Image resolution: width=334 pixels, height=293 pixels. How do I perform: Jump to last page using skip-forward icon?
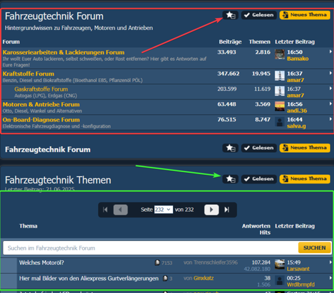tap(227, 210)
